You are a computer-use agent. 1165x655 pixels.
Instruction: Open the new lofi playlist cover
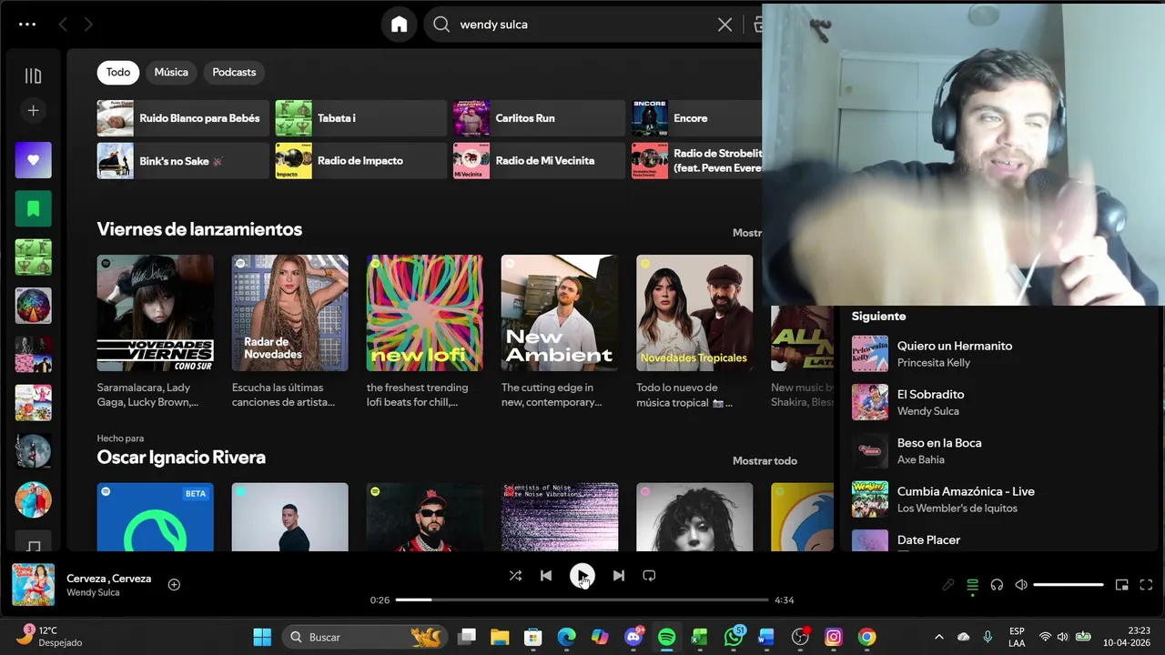(x=425, y=313)
